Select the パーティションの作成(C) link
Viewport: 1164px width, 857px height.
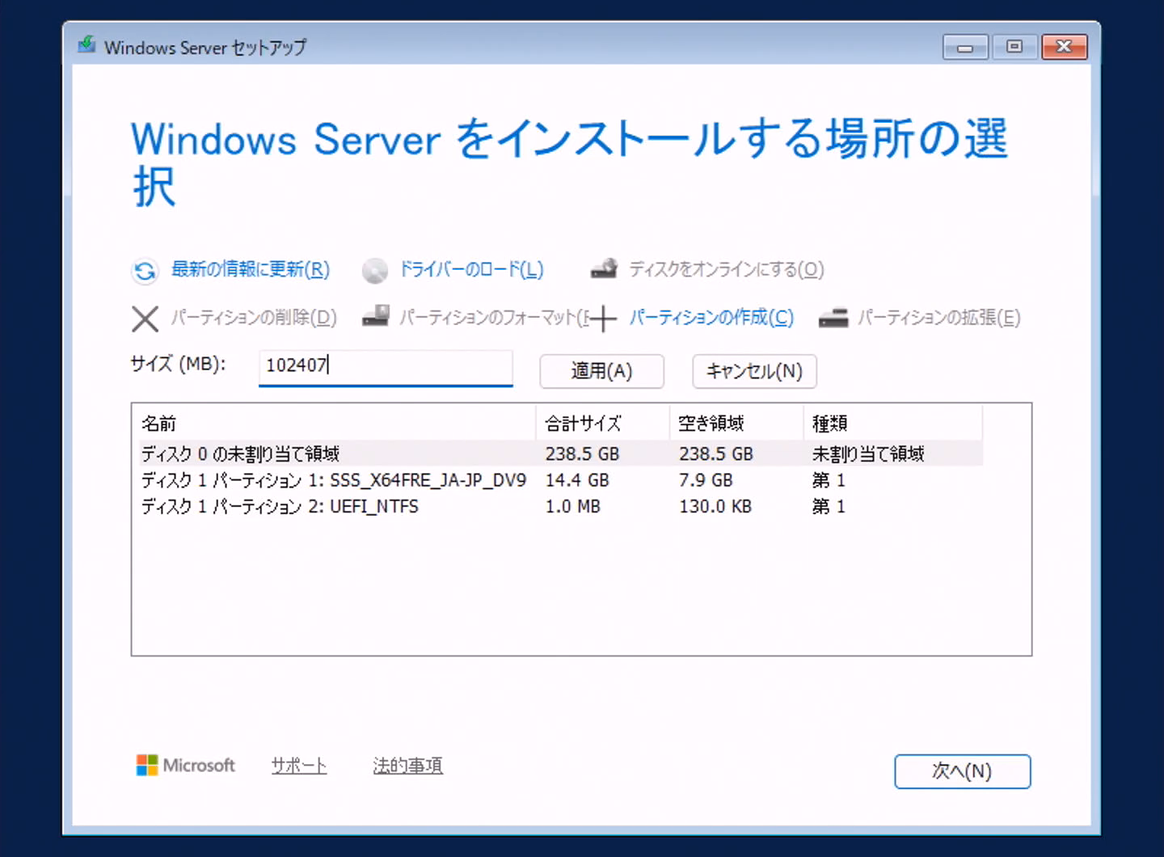tap(711, 318)
